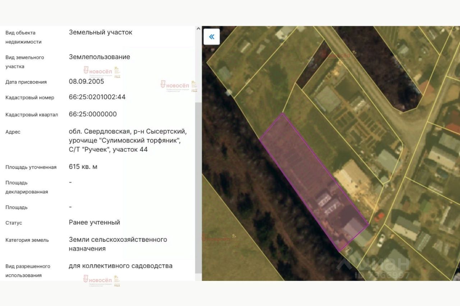Click the Земли сельскохозяйственного назначения category value
460x306 pixels.
118,244
